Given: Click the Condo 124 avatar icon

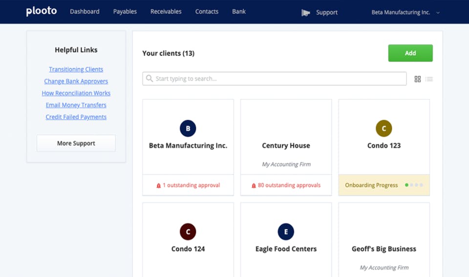Looking at the screenshot, I should pyautogui.click(x=188, y=232).
